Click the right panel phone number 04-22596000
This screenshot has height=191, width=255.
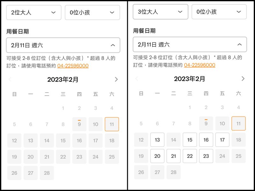[x=200, y=65]
